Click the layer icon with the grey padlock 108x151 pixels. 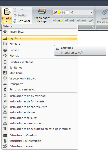click(x=84, y=20)
